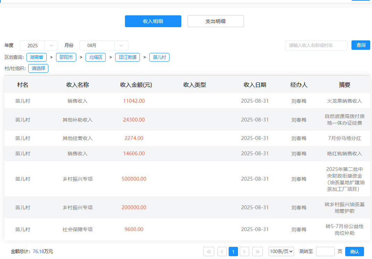This screenshot has height=259, width=372.
Task: Select the 邵阳市 region tag
Action: point(66,57)
